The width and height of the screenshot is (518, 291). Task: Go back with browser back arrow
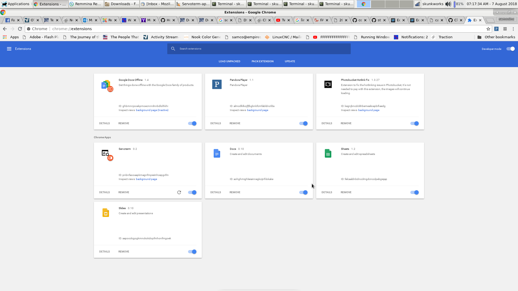point(5,29)
